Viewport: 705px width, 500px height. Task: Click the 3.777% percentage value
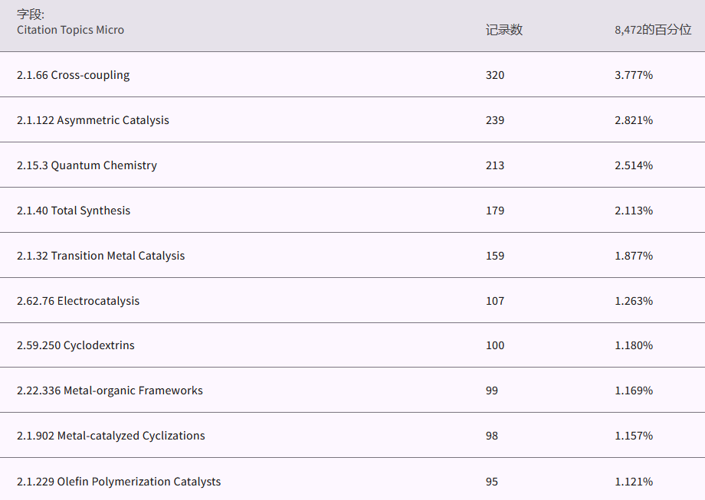[634, 75]
